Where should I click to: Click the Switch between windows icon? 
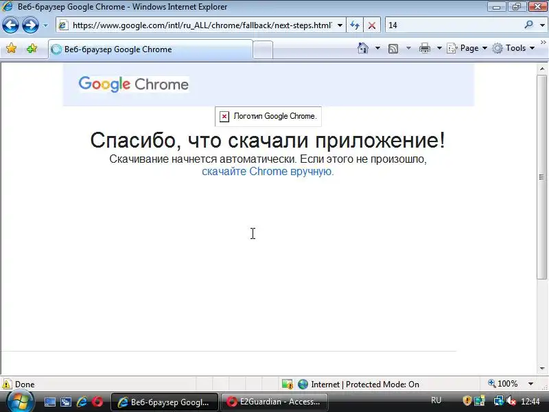pyautogui.click(x=66, y=402)
